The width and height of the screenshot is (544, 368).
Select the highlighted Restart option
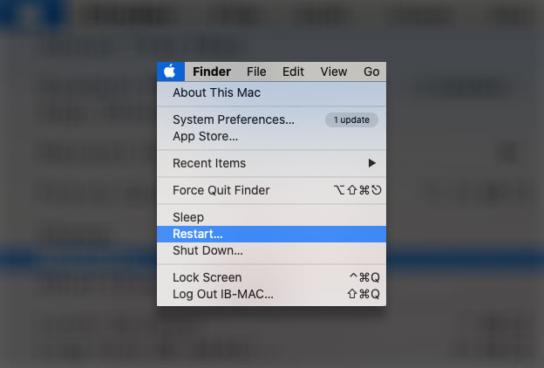click(x=198, y=234)
